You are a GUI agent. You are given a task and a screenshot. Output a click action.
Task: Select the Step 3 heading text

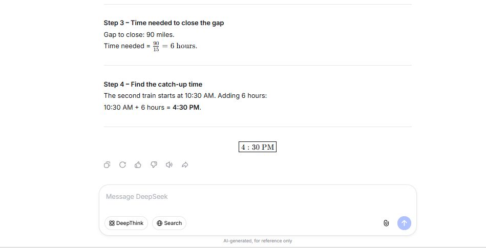point(164,23)
